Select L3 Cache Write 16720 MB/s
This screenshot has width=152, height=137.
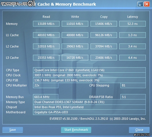pos(75,58)
